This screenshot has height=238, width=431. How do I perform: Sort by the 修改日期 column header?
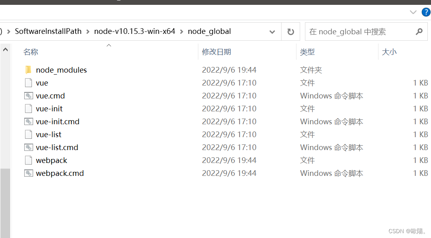click(217, 52)
